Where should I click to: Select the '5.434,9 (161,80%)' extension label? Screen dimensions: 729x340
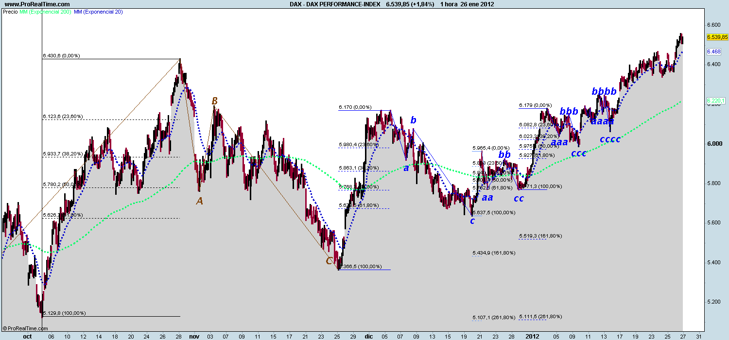(494, 253)
